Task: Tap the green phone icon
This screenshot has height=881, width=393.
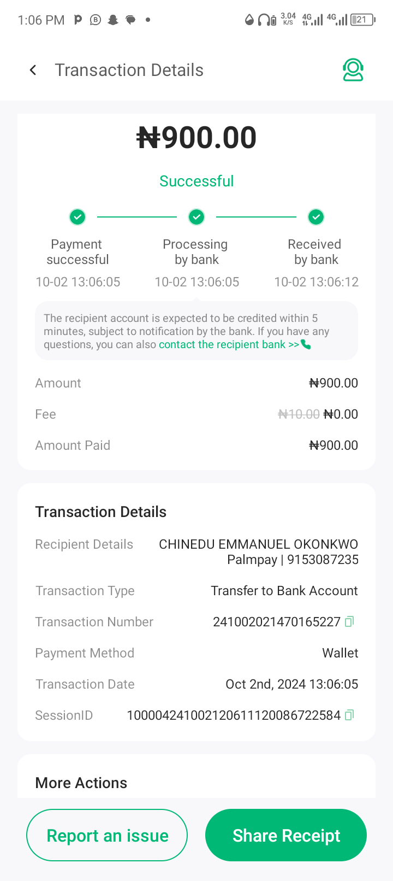Action: pos(306,344)
